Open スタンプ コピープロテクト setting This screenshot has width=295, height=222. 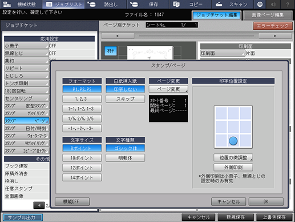[x=26, y=151]
